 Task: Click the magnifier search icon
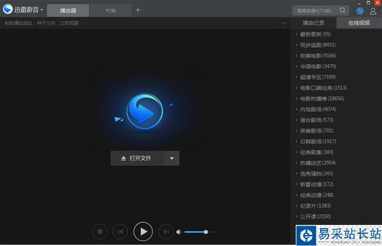[x=342, y=10]
